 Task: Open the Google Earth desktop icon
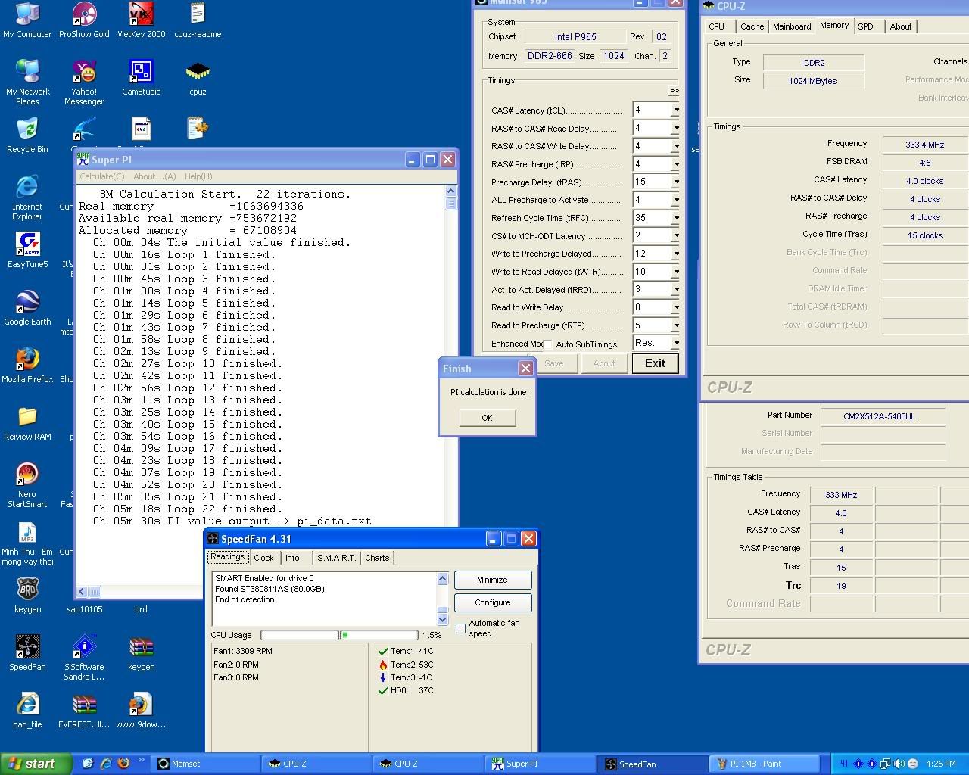coord(27,308)
